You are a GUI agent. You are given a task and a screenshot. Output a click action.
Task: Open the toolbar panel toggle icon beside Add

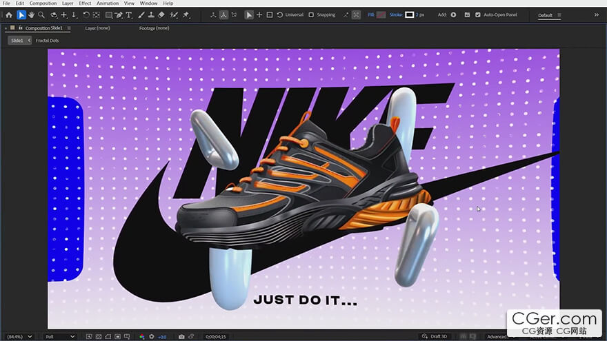tap(467, 14)
